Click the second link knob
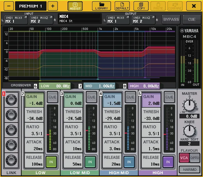 click(11, 115)
